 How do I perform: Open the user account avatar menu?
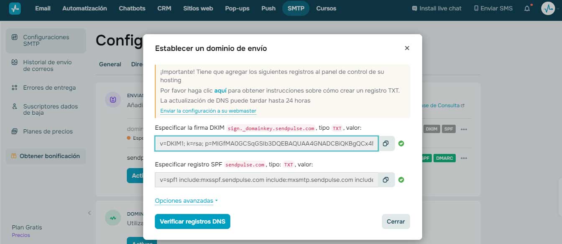548,8
